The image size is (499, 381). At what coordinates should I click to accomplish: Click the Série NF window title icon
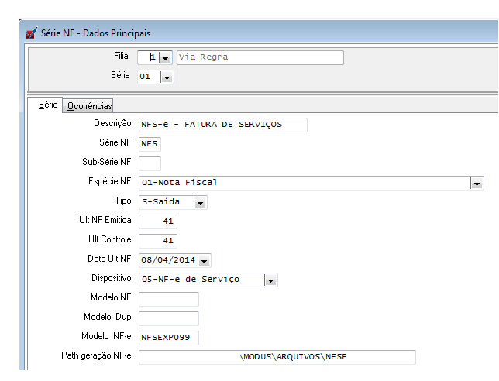(x=31, y=33)
